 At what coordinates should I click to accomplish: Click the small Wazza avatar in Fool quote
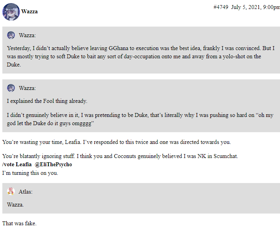pos(11,88)
